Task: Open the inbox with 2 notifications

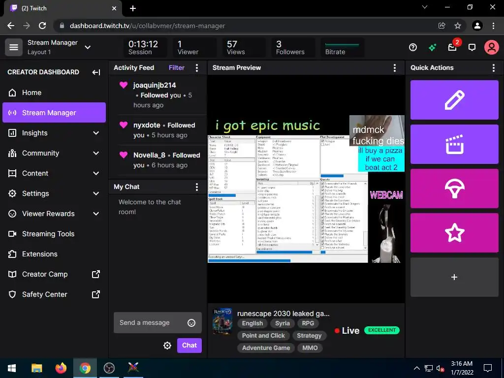Action: click(453, 47)
